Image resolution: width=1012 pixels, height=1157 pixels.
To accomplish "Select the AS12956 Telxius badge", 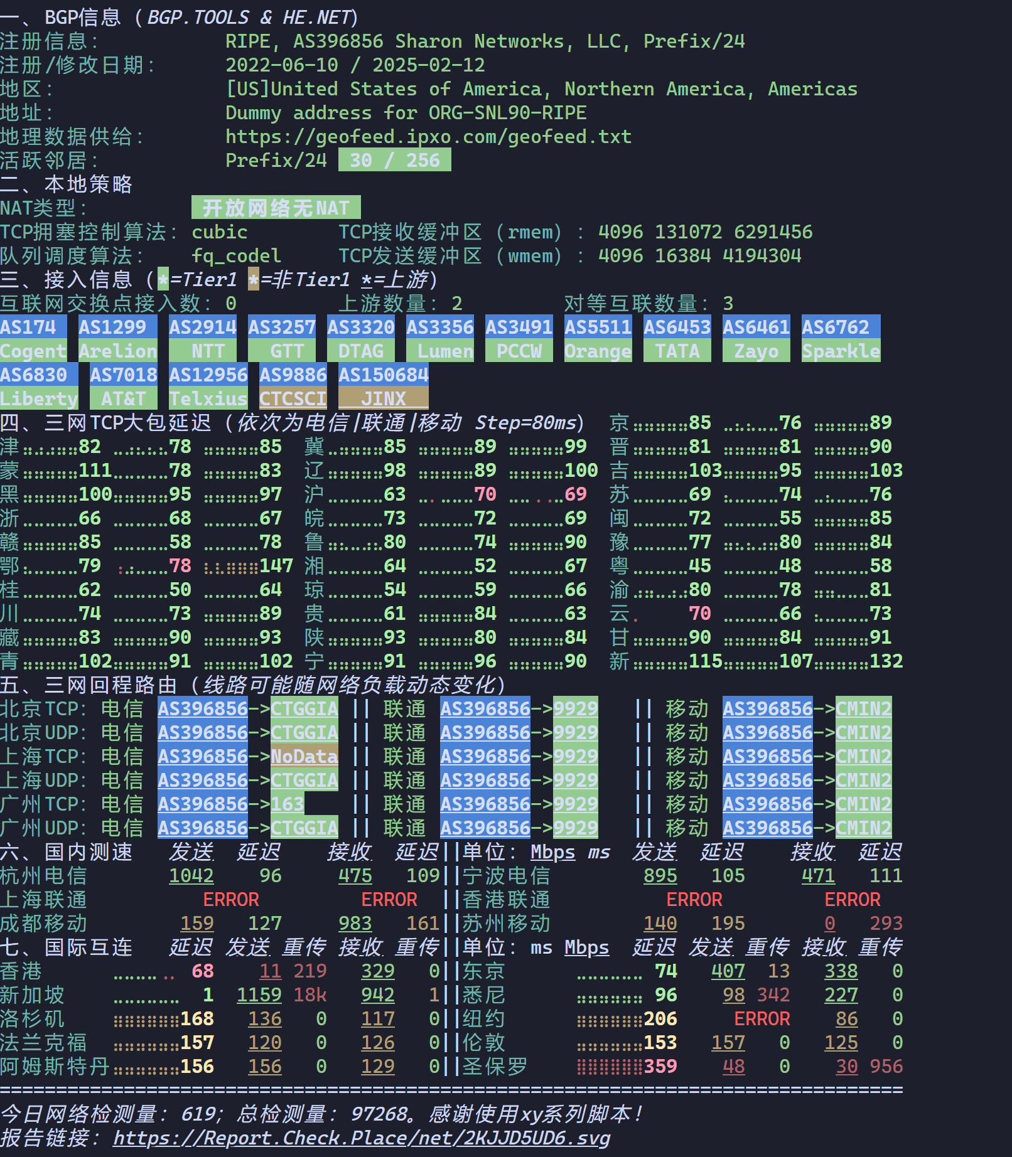I will 208,387.
